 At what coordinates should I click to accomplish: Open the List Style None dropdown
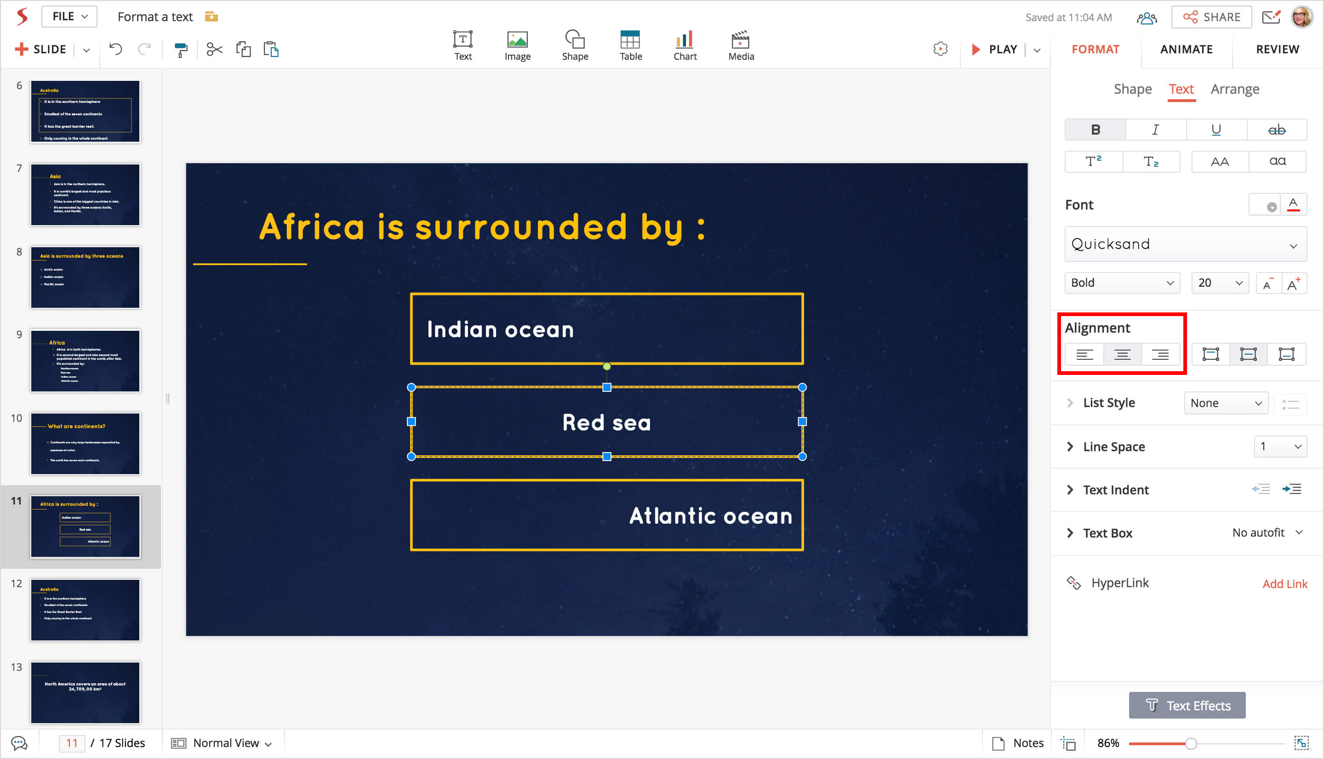coord(1226,403)
